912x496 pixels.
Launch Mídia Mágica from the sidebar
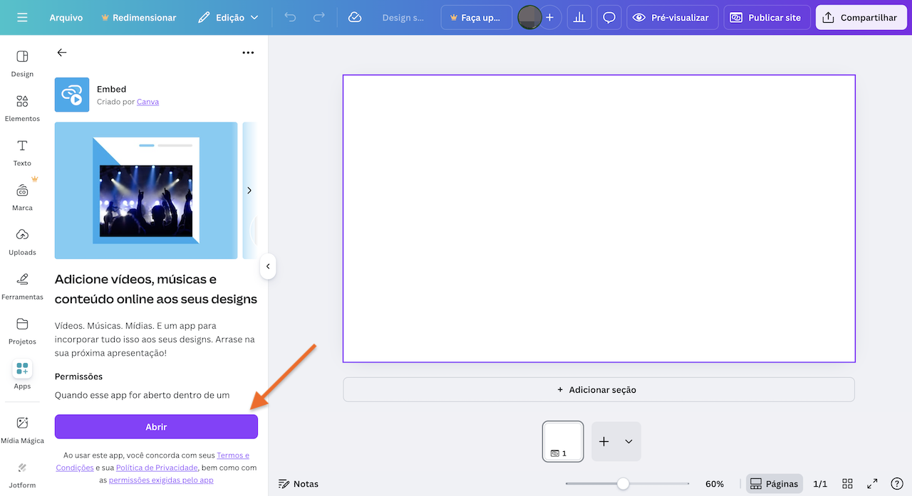coord(22,429)
